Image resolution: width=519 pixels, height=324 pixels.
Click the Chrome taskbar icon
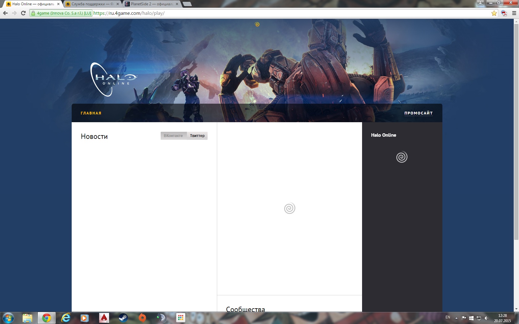coord(47,318)
